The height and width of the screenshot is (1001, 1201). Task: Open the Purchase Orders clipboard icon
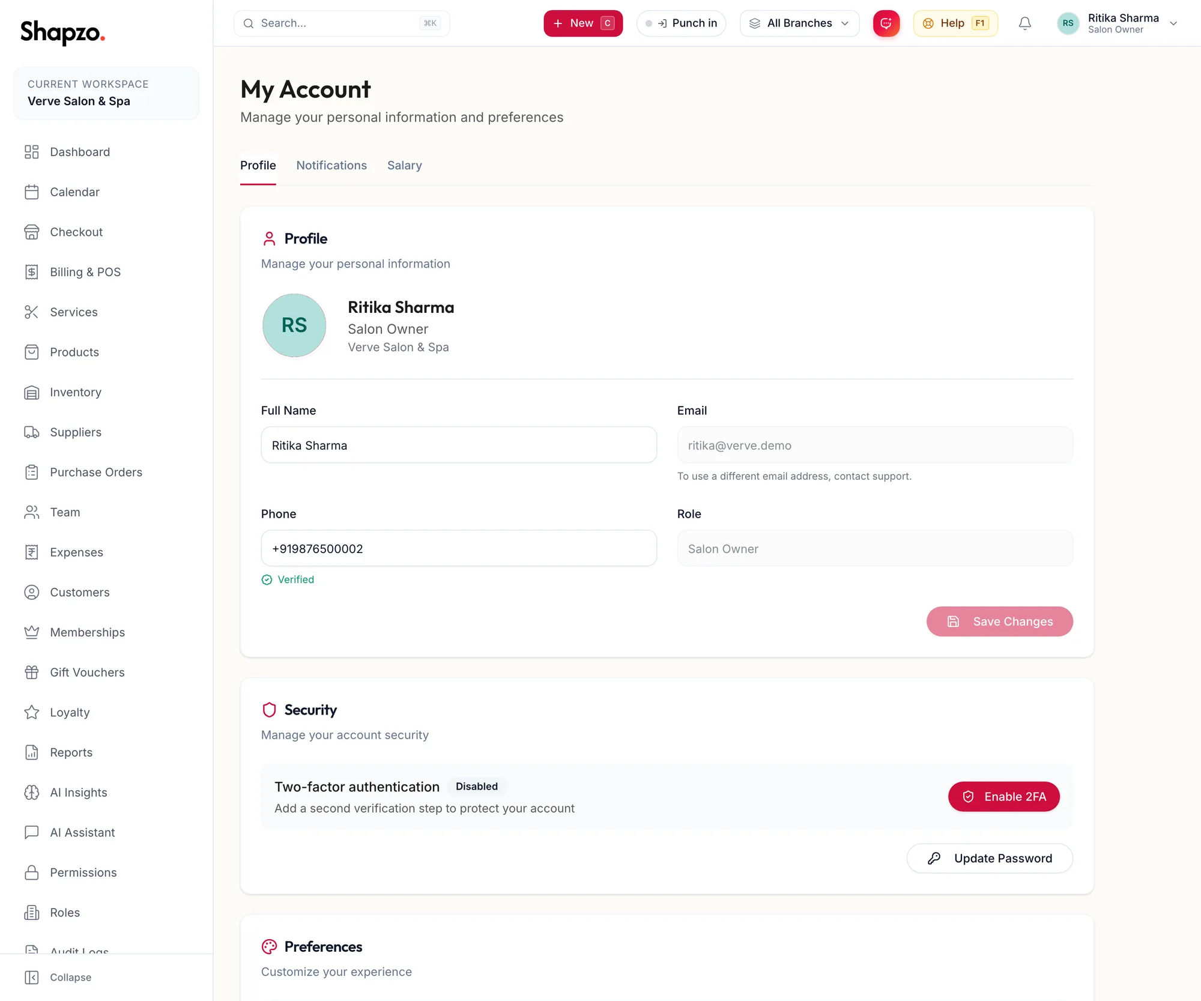(x=32, y=473)
